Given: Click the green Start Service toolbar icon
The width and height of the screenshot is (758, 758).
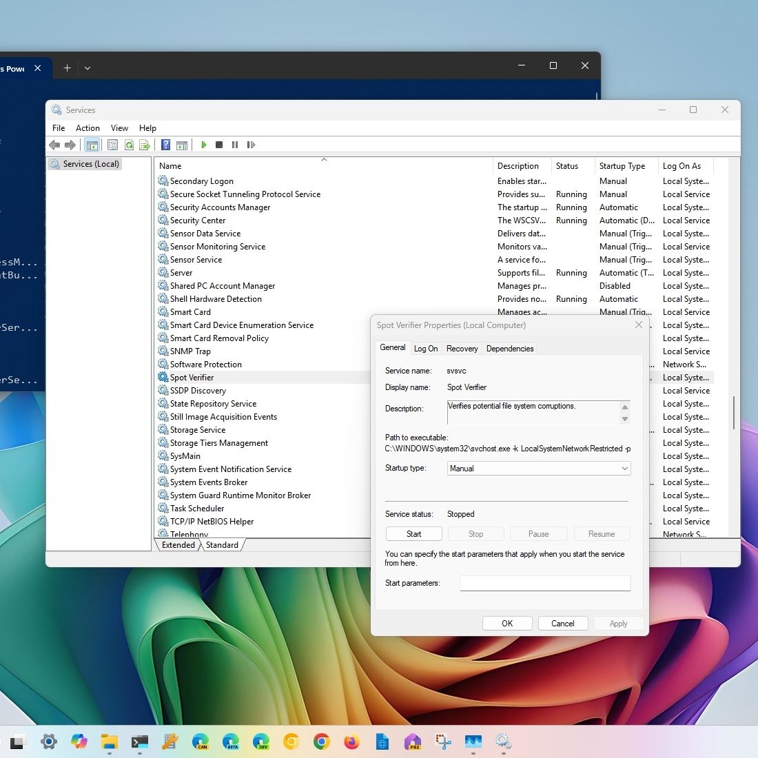Looking at the screenshot, I should tap(204, 145).
